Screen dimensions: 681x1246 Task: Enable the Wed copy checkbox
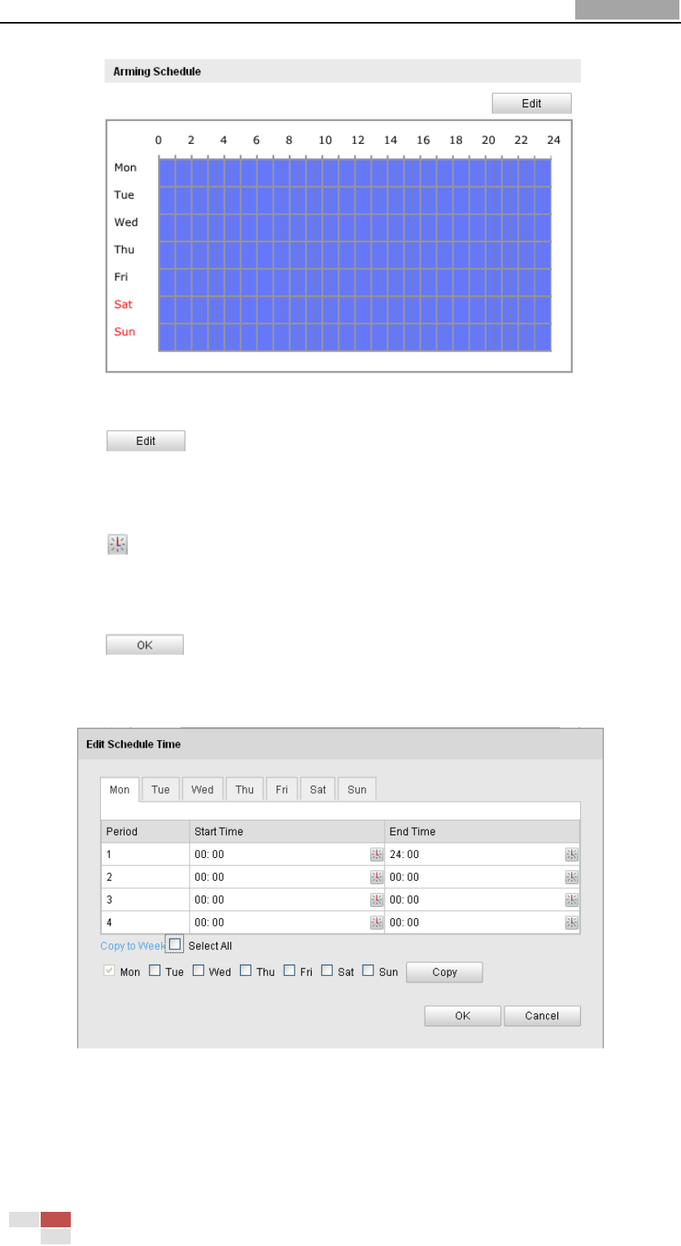point(199,971)
